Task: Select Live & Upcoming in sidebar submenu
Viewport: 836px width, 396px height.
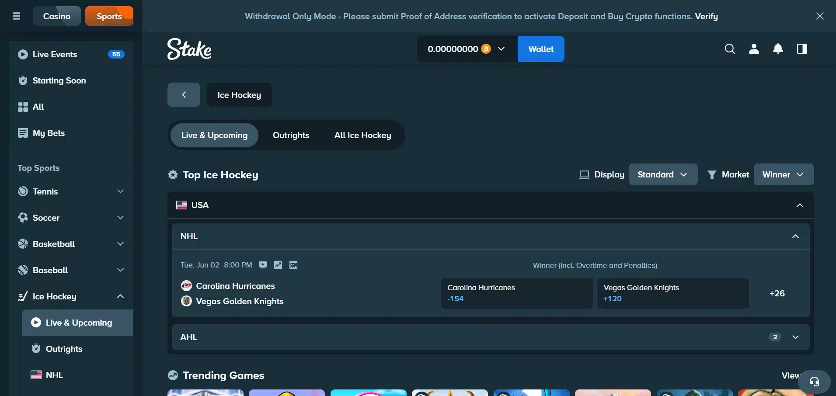Action: click(77, 323)
